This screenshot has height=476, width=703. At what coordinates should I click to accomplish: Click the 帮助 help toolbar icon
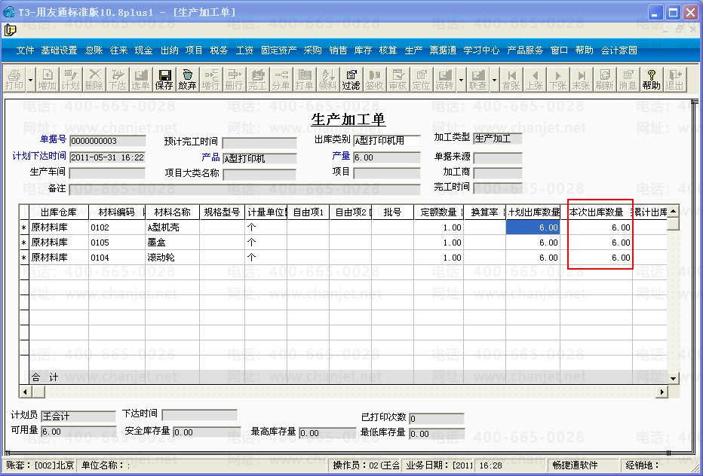click(x=652, y=79)
